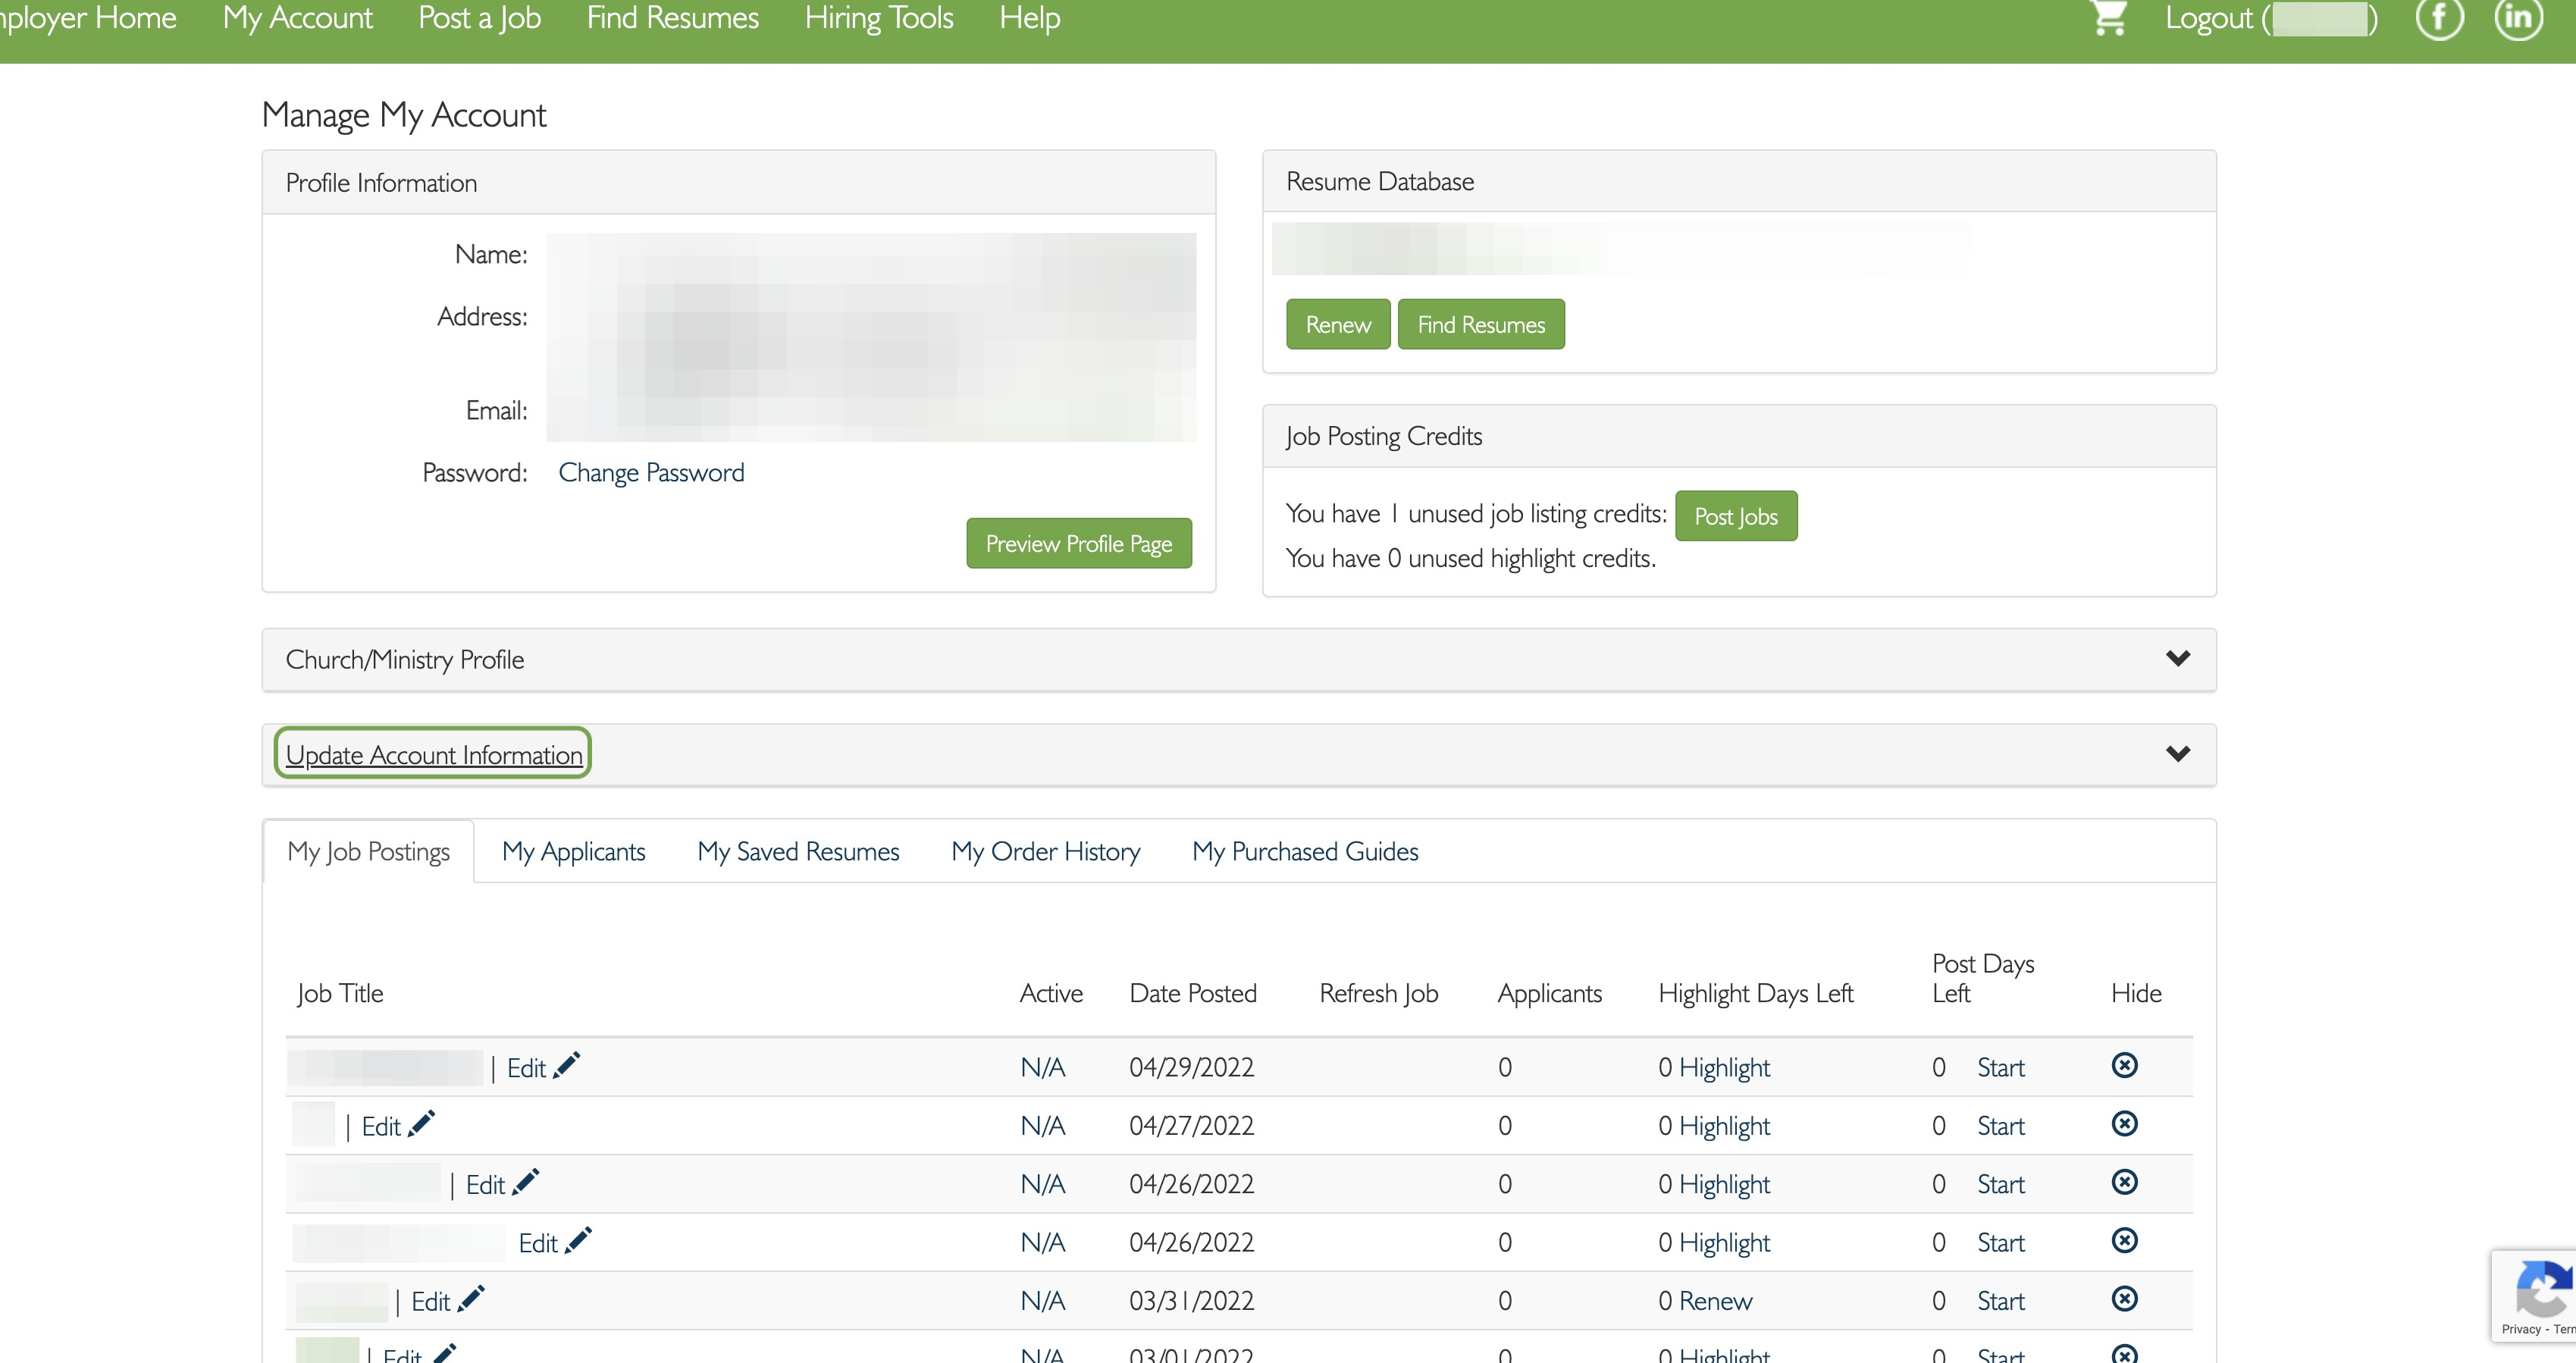Go to Employer Home in navigation
The image size is (2576, 1363).
88,18
